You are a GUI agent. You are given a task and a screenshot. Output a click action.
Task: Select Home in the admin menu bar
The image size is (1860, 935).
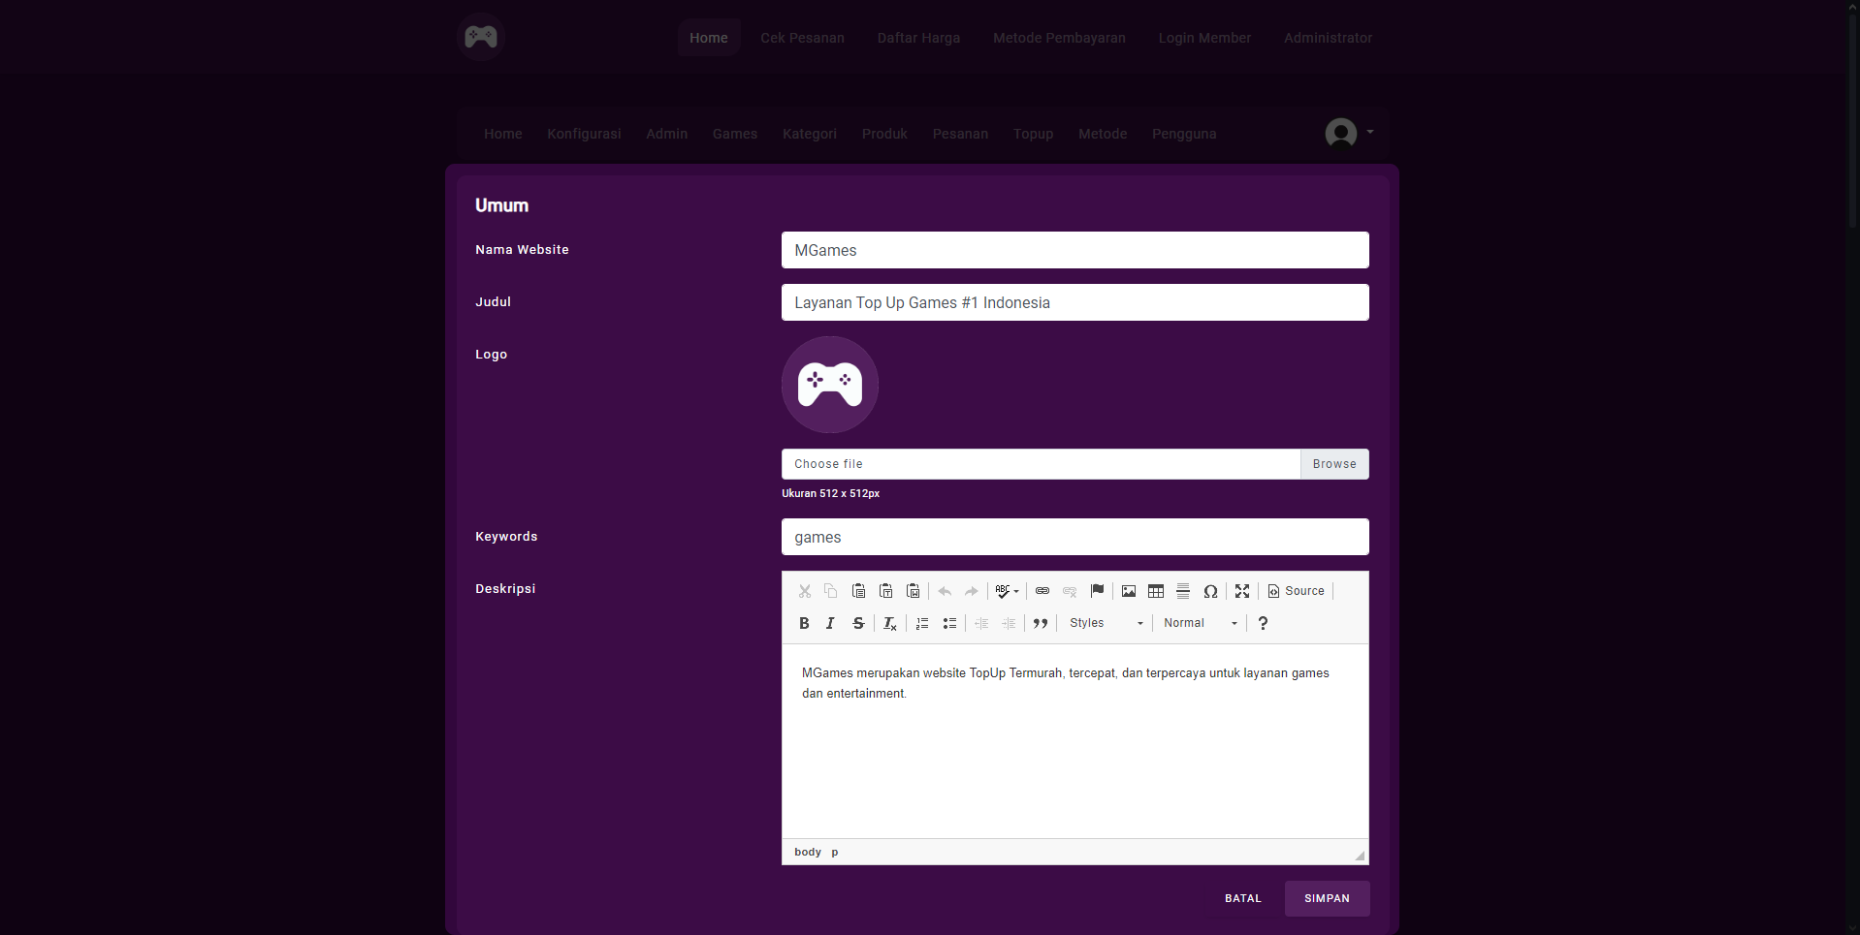point(503,134)
